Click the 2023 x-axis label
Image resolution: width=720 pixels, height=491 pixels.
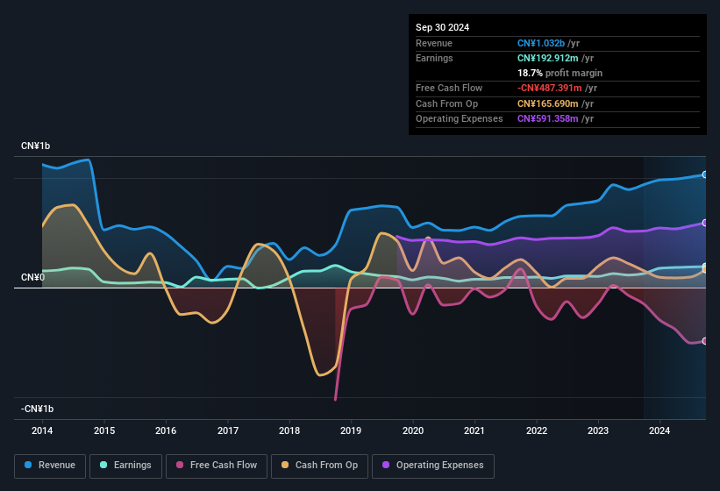point(598,431)
